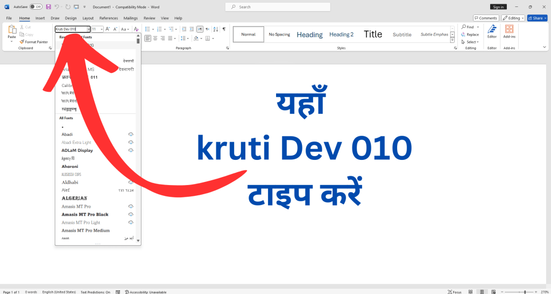Click the Bullets list icon

point(149,29)
